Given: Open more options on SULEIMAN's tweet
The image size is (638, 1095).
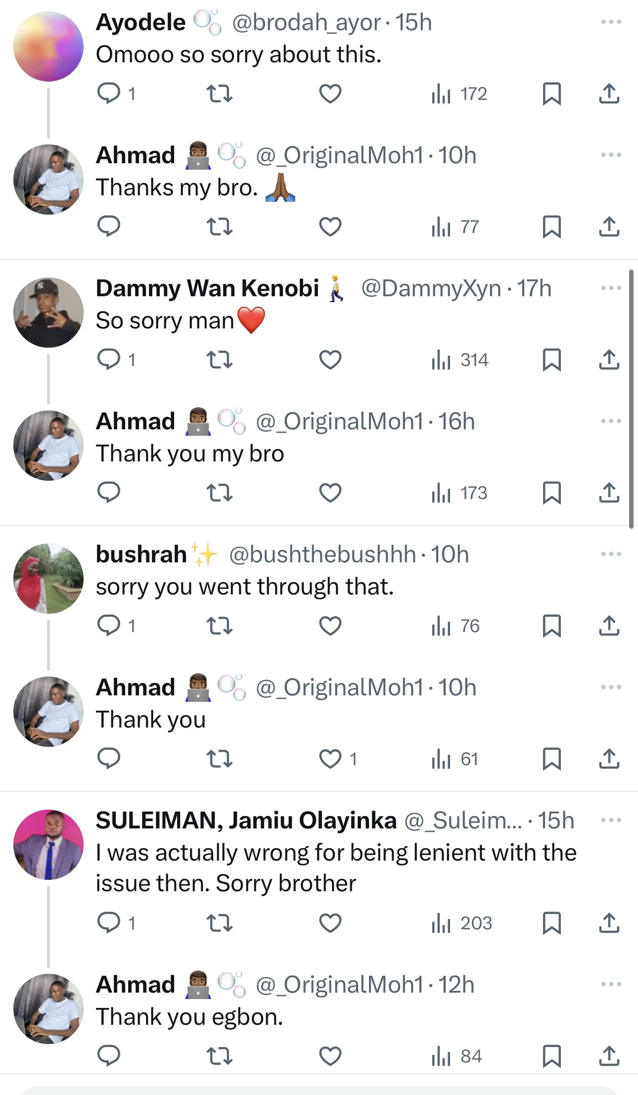Looking at the screenshot, I should coord(611,820).
